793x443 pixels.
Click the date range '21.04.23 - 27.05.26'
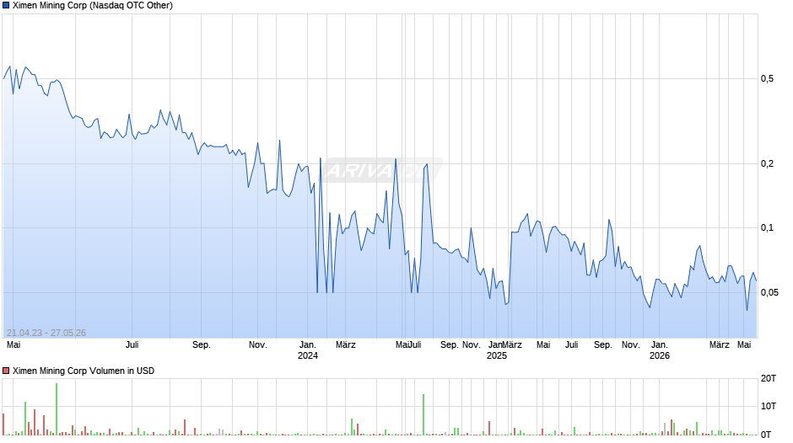click(x=46, y=333)
